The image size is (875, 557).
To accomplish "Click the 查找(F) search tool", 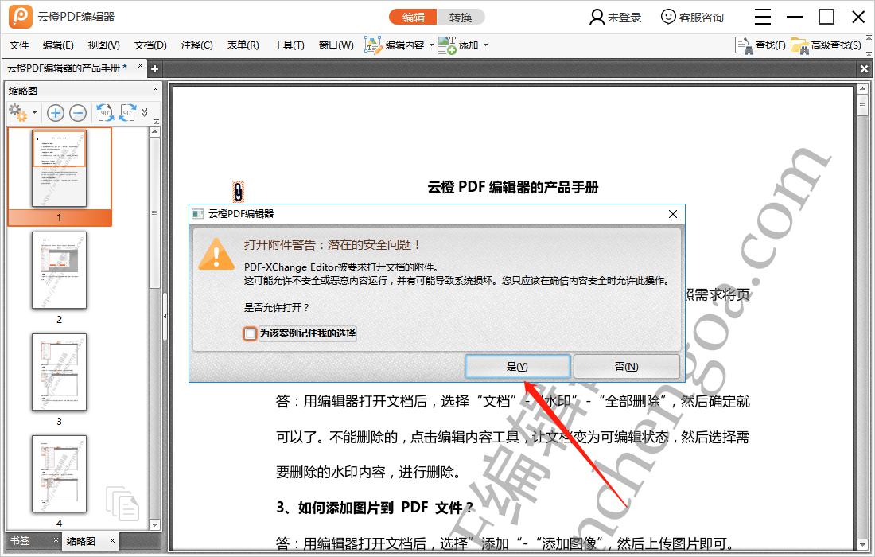I will point(760,45).
